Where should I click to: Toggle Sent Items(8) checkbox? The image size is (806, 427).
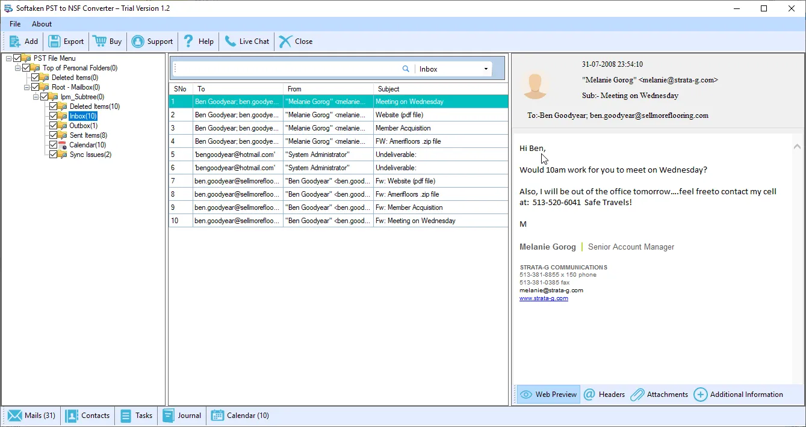pyautogui.click(x=53, y=135)
